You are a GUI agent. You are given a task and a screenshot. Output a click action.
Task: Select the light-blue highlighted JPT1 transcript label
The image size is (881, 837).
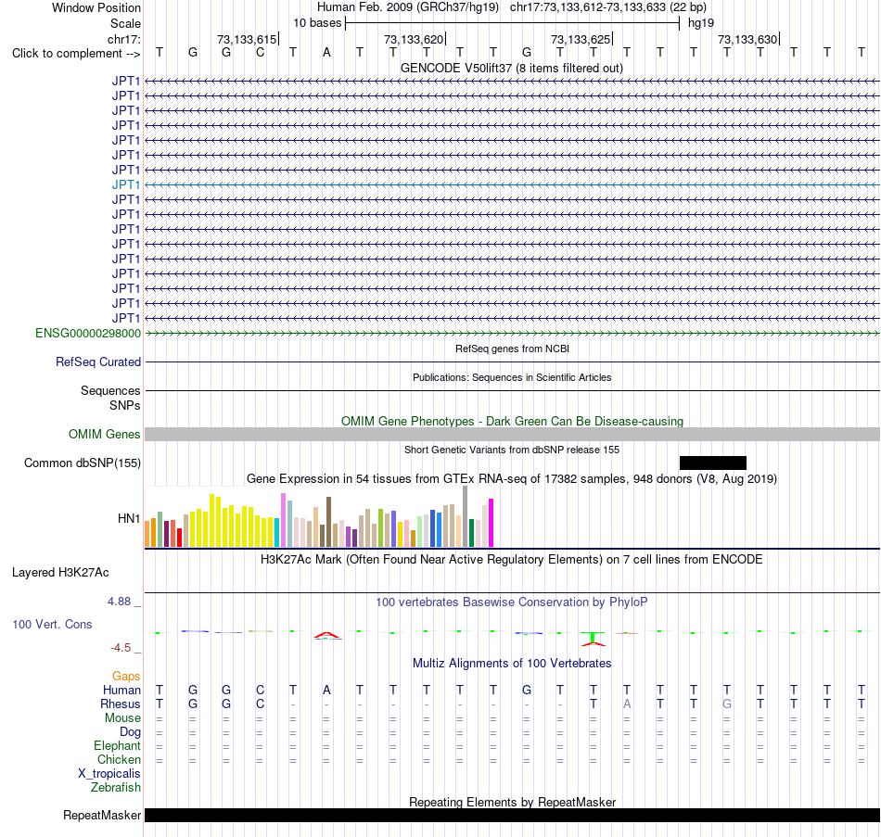click(125, 184)
